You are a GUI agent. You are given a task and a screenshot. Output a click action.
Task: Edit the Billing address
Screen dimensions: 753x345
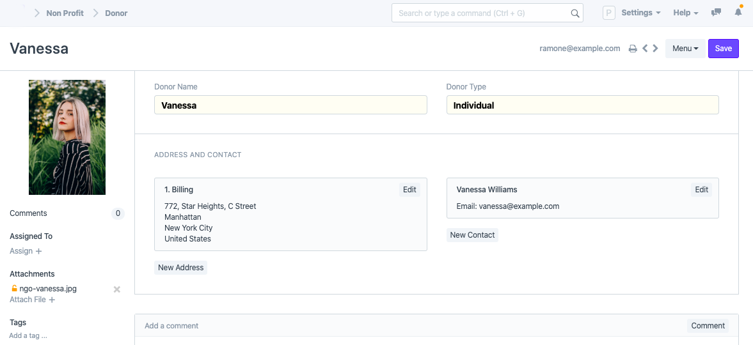pos(409,190)
